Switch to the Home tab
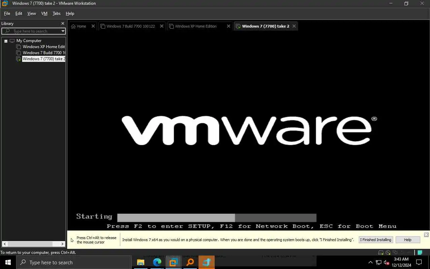The image size is (430, 269). tap(81, 26)
